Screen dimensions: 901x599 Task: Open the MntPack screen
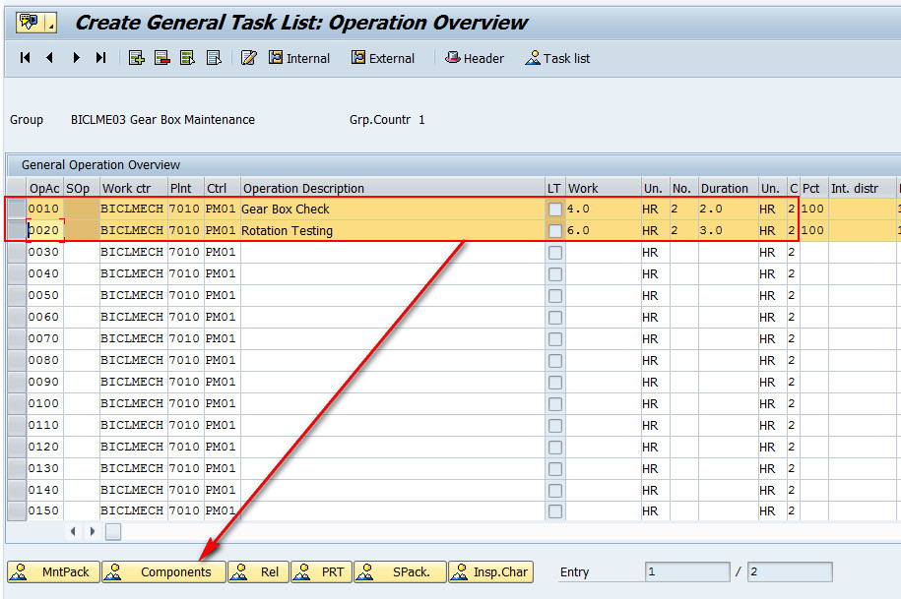coord(51,571)
